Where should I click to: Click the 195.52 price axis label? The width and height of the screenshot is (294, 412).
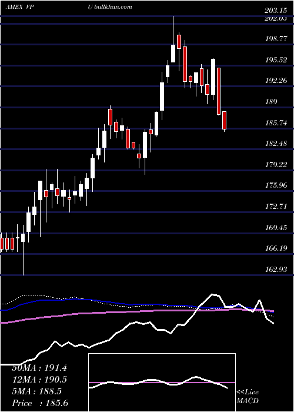point(276,60)
